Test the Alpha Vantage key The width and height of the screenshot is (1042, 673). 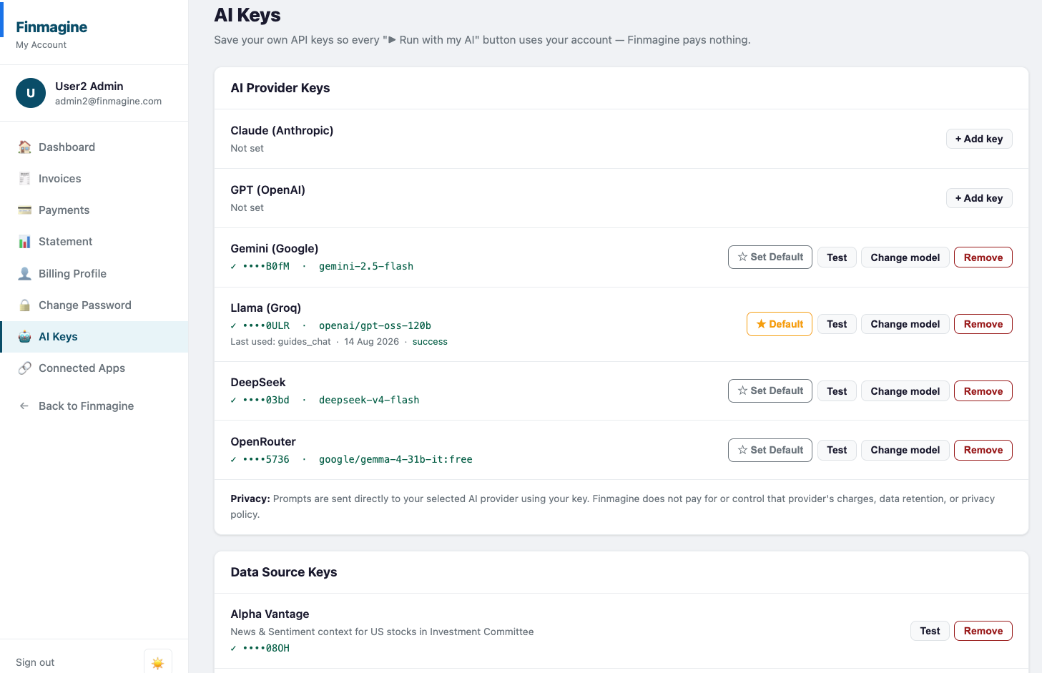click(x=930, y=631)
